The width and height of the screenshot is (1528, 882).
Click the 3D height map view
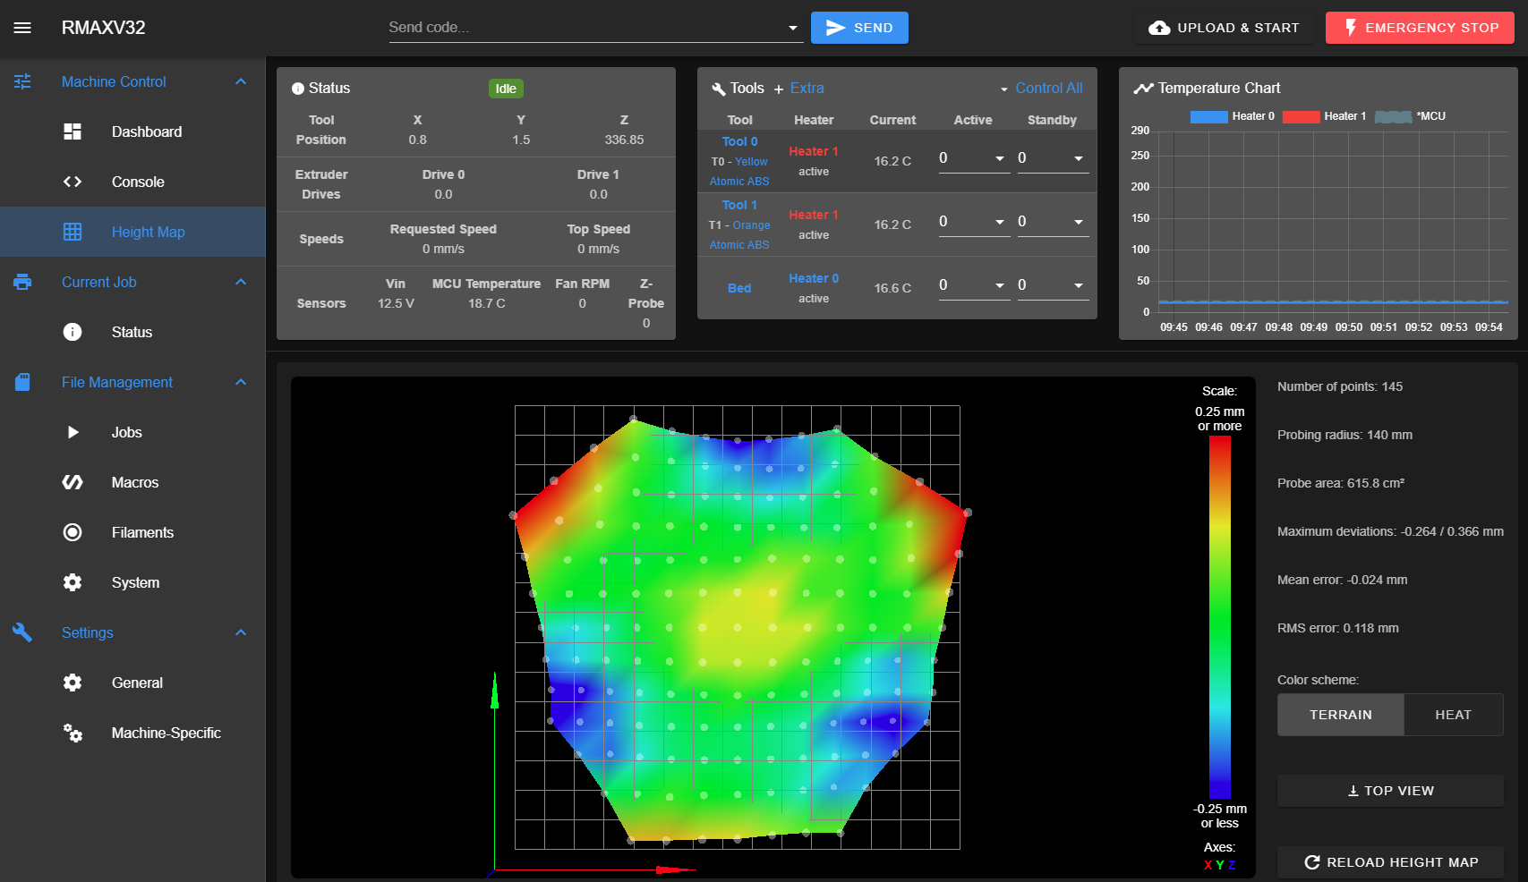tap(773, 627)
